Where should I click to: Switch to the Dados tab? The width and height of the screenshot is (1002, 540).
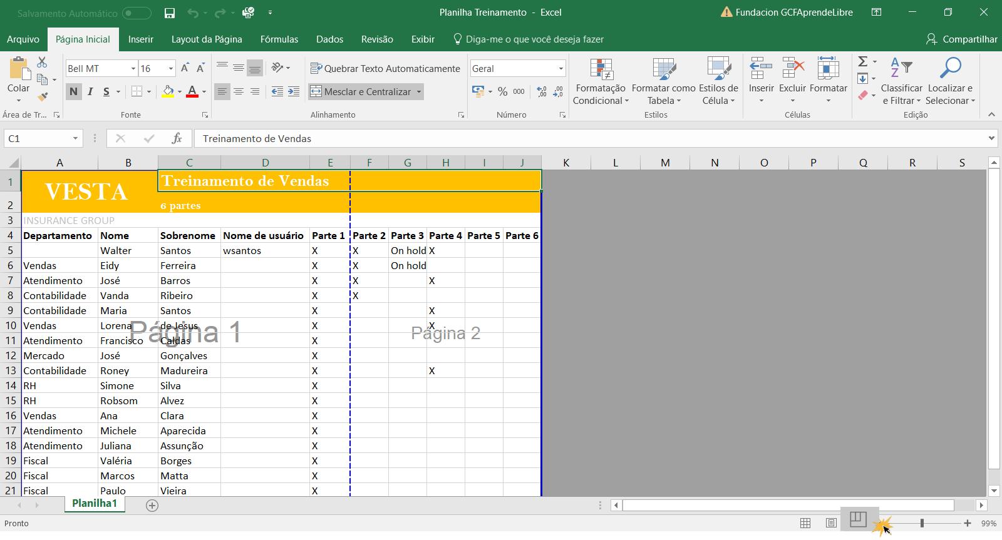329,39
